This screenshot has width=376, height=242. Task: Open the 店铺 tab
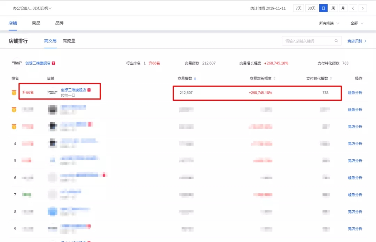[13, 23]
